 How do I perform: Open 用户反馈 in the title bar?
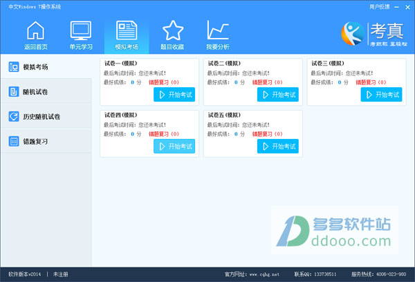[379, 6]
